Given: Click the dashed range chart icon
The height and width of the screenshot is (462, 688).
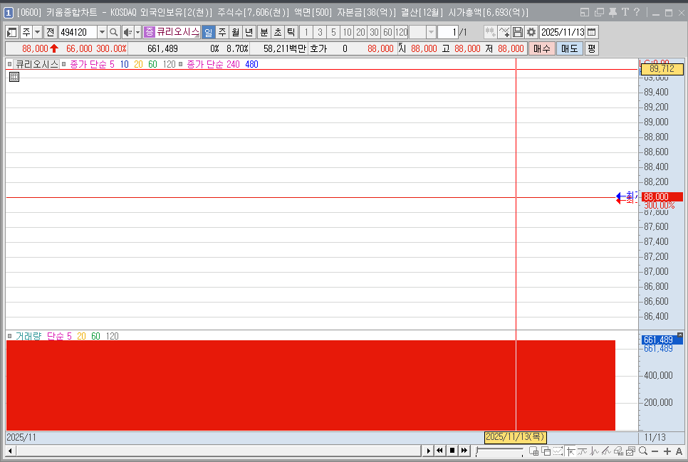Looking at the screenshot, I should [x=558, y=451].
